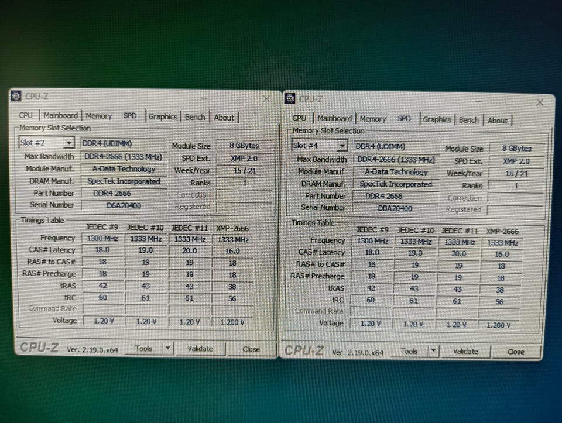562x423 pixels.
Task: Open the Bench tab in left CPU-Z window
Action: point(195,117)
